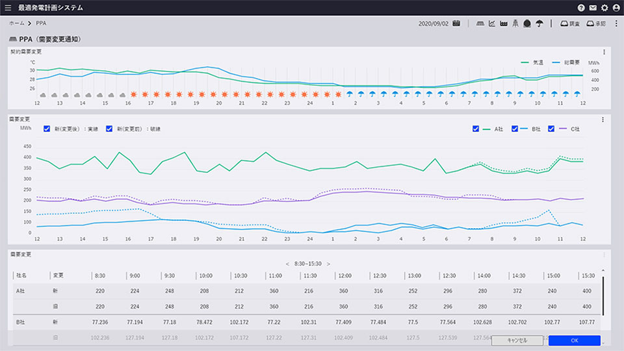This screenshot has width=624, height=351.
Task: Click the B社 row label
Action: pos(20,322)
